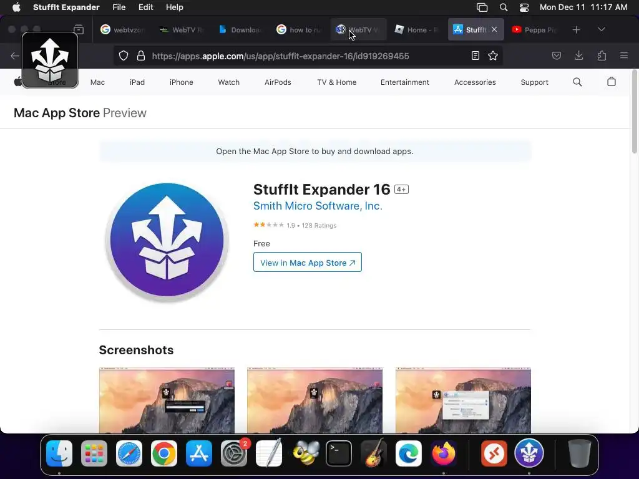This screenshot has height=479, width=639.
Task: Switch to the Home Roblox tab
Action: point(416,29)
